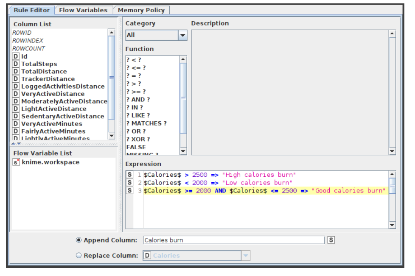Click the Expression editor scrollbar thumb
415x276 pixels.
coord(392,186)
